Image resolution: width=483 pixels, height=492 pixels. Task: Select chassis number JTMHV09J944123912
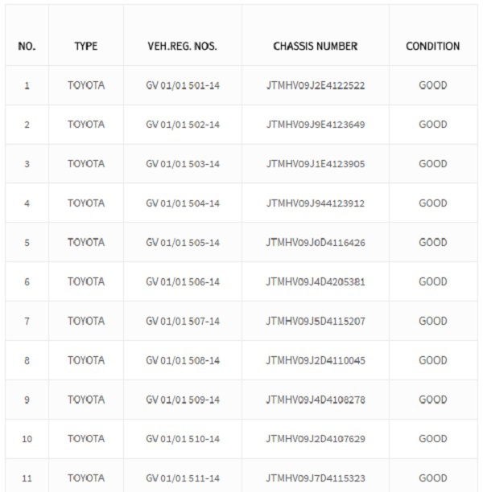point(316,203)
